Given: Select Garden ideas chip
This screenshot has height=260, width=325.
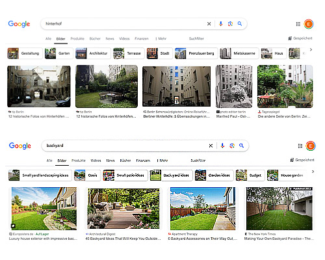Looking at the screenshot, I should point(214,175).
